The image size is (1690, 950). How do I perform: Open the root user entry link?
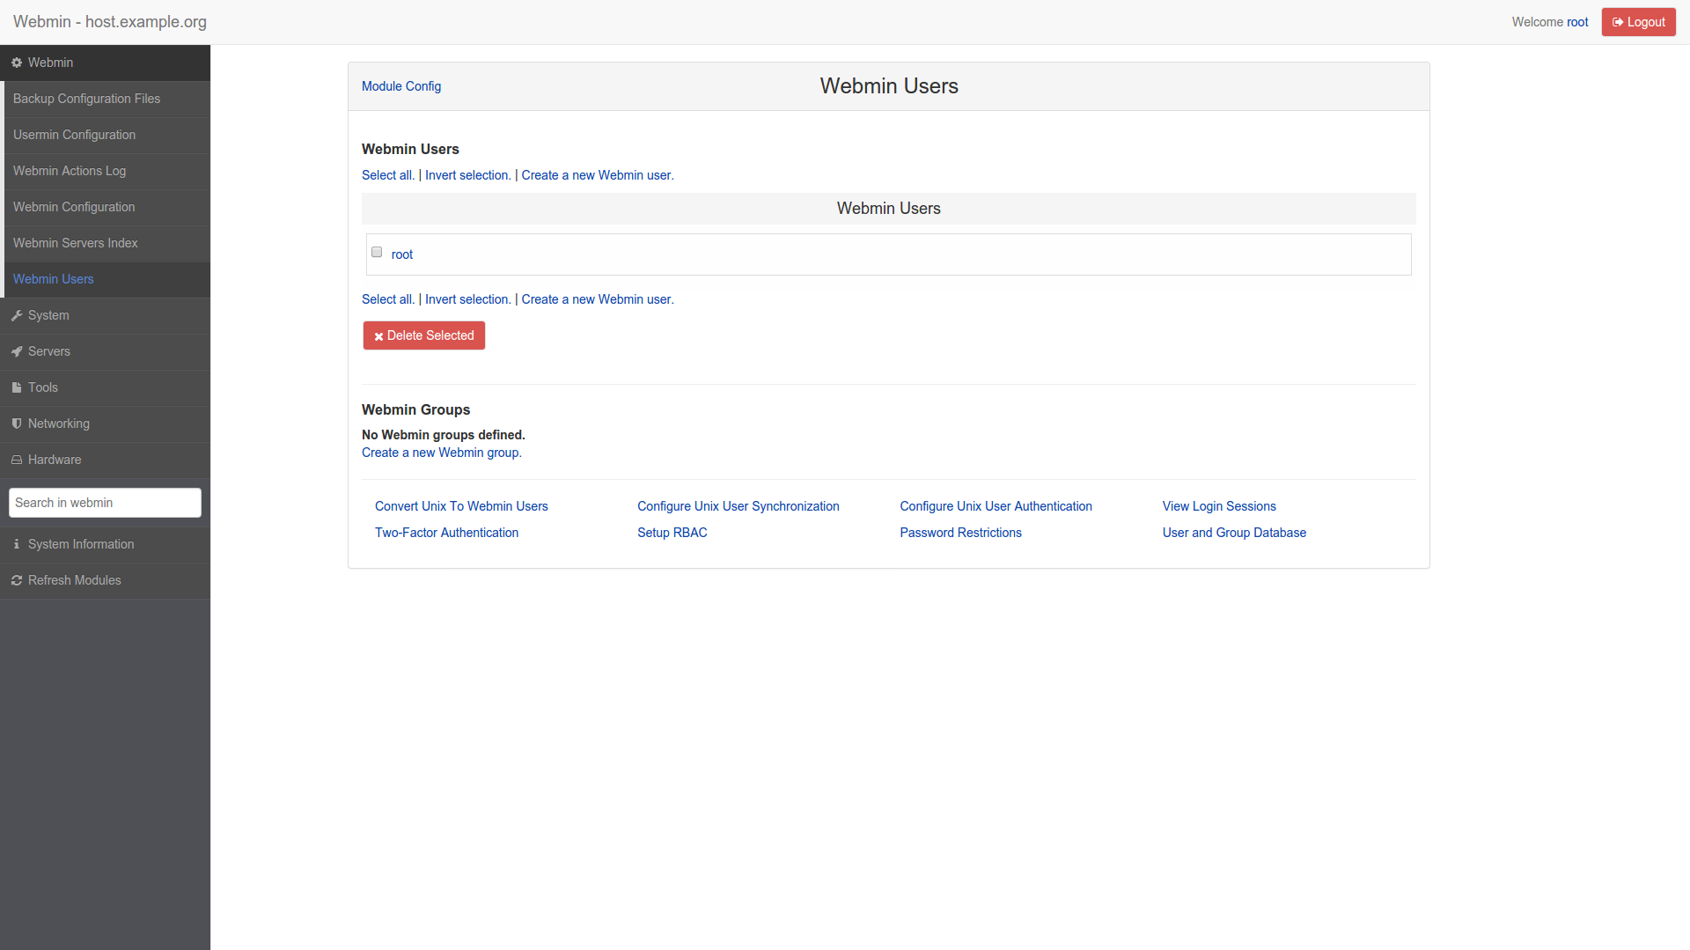click(x=402, y=254)
